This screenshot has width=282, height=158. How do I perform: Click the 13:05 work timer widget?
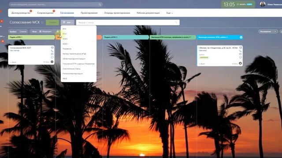tap(238, 4)
